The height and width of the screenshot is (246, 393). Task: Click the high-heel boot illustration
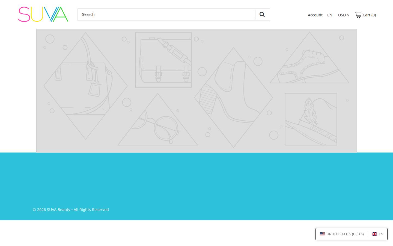233,98
